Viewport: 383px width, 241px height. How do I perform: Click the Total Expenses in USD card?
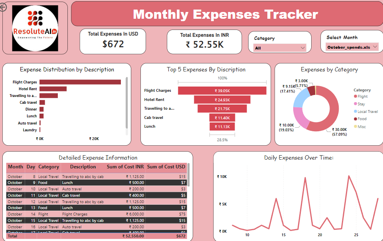(113, 41)
